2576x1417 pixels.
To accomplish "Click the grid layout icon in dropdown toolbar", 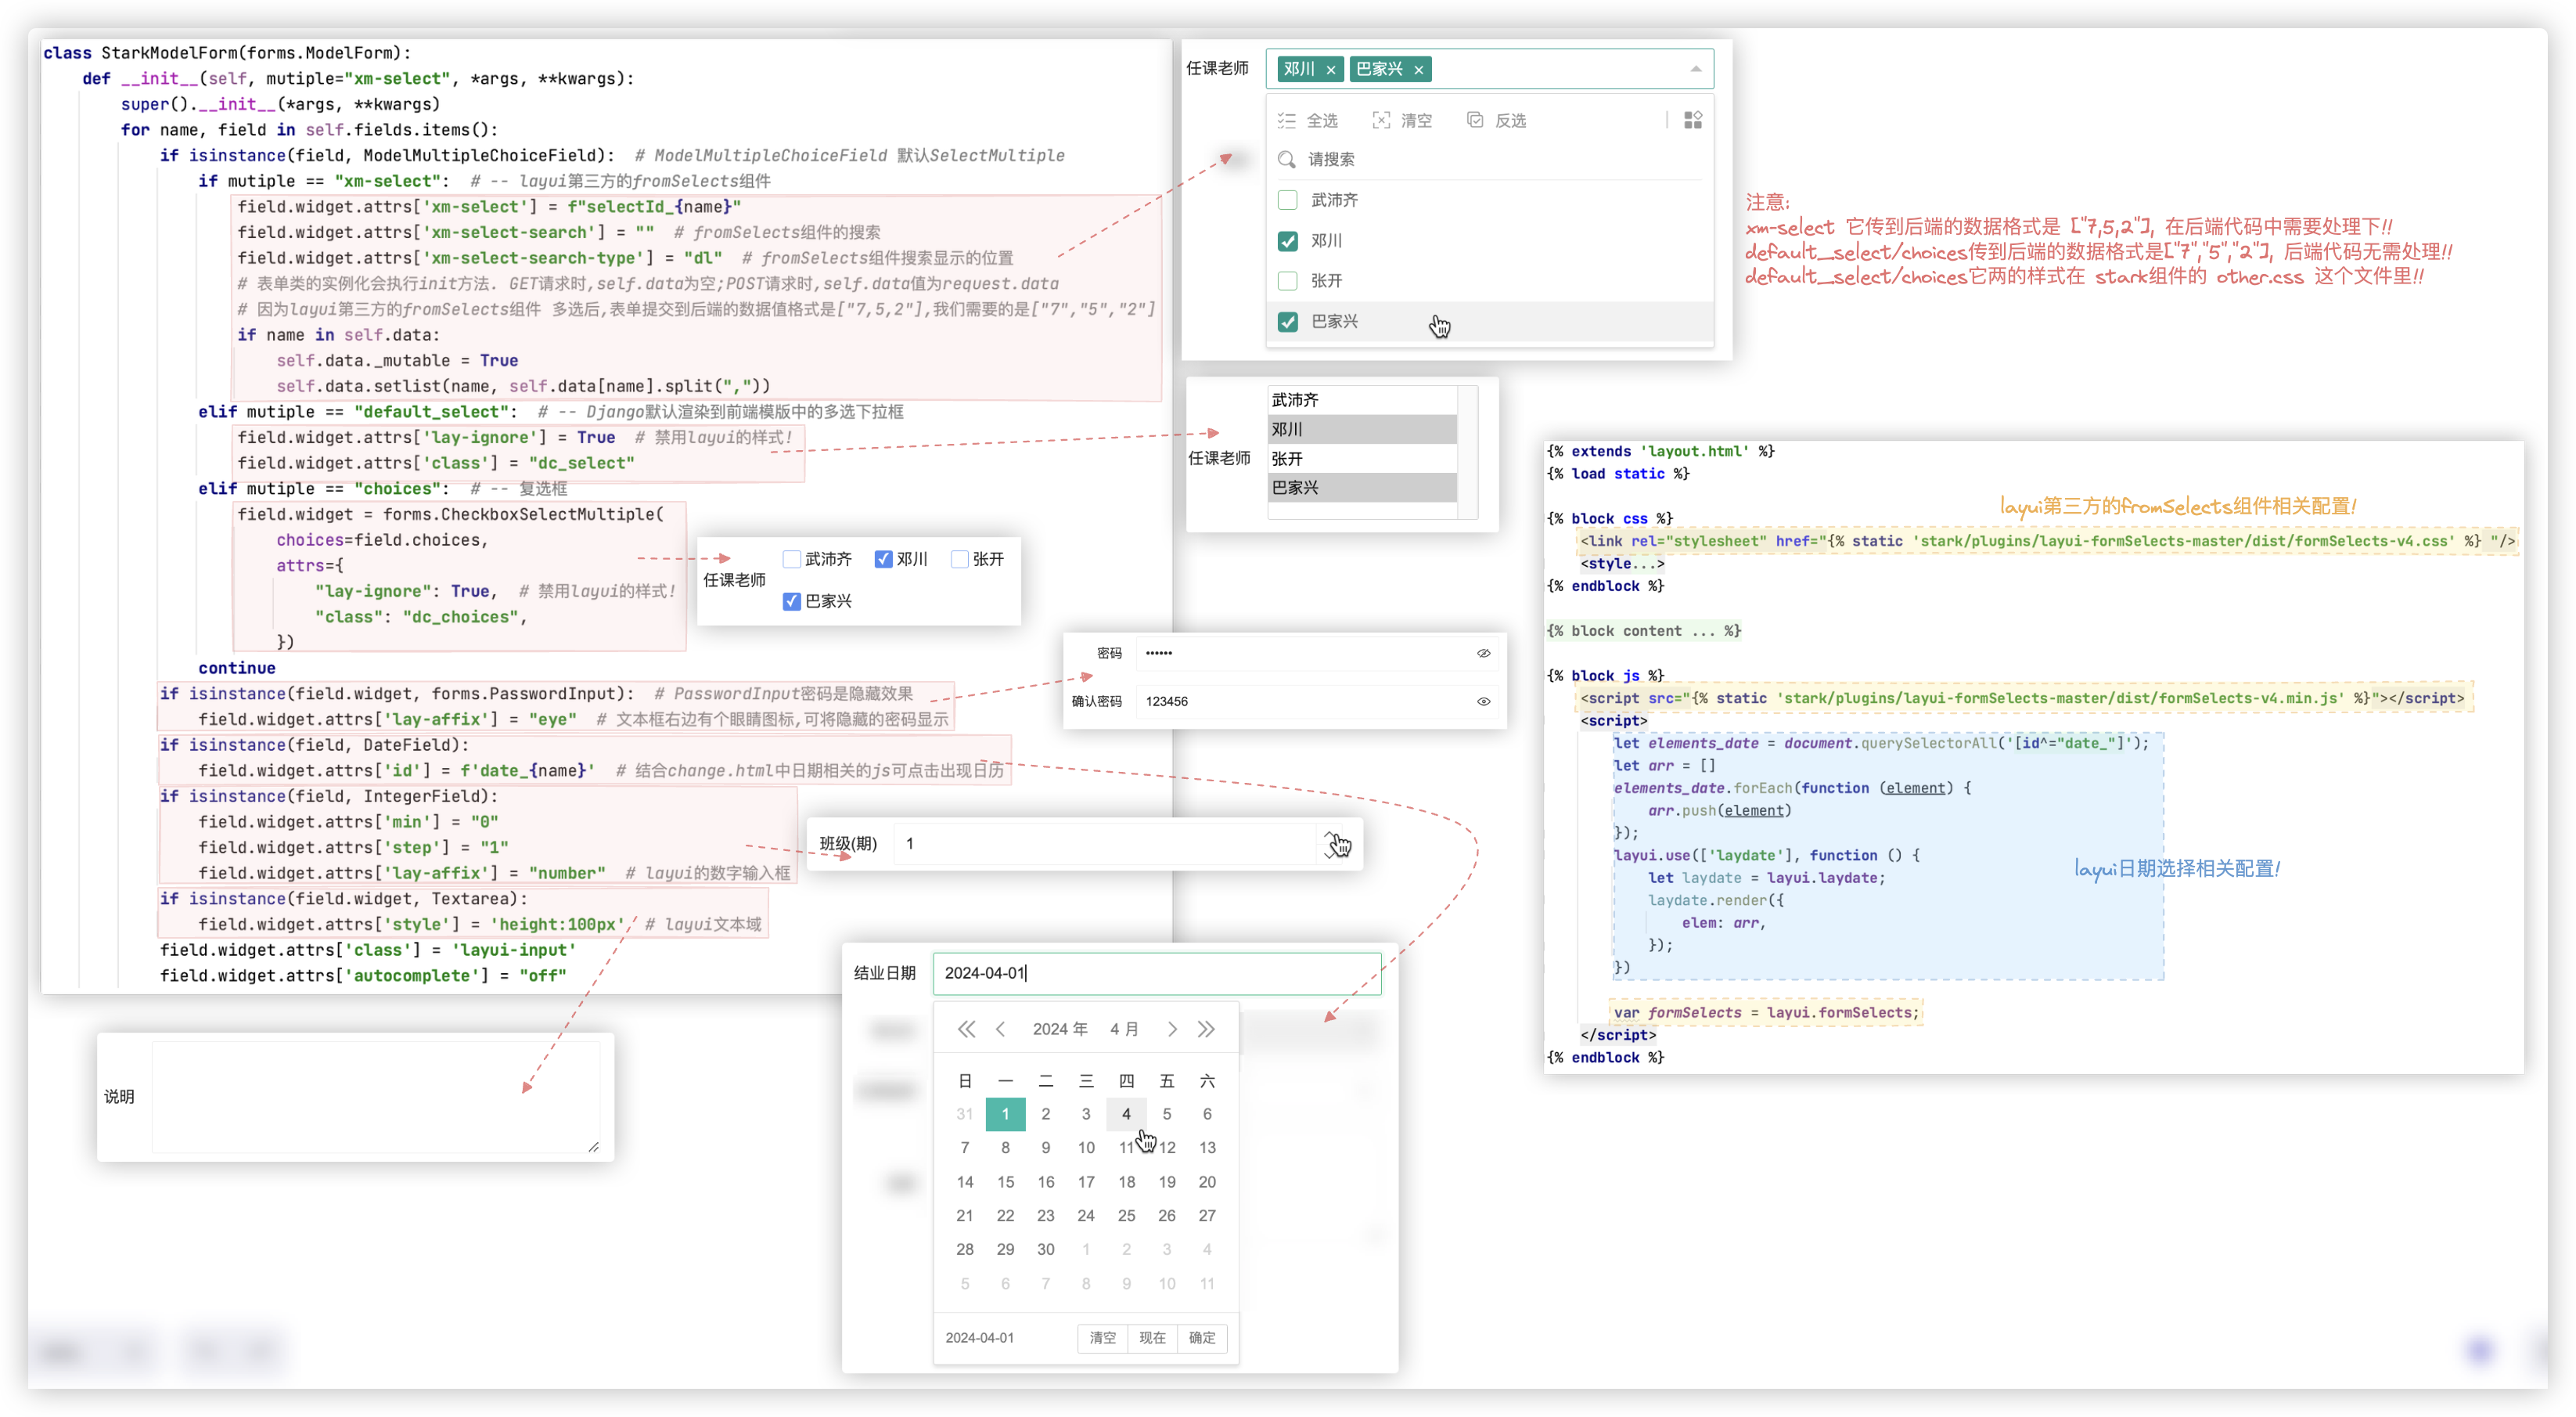I will 1693,121.
